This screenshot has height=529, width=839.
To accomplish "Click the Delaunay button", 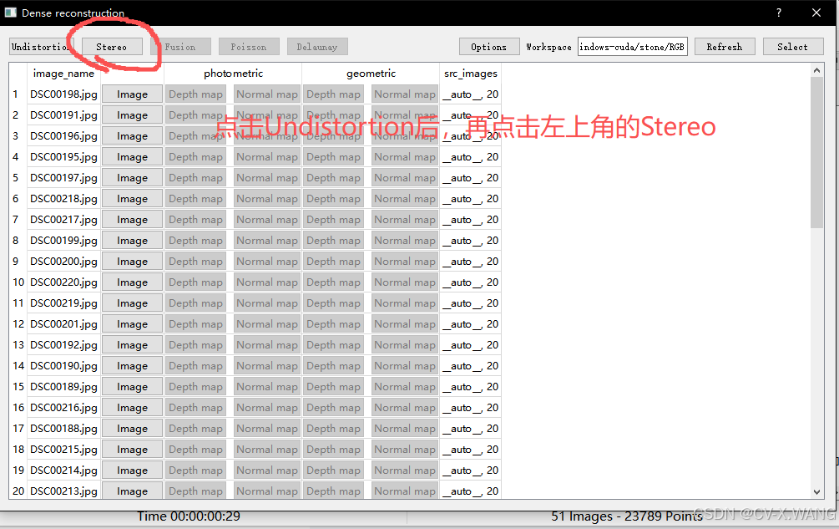I will 317,46.
